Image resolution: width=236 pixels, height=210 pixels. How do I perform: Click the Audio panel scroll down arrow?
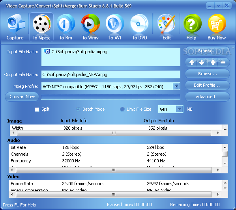pyautogui.click(x=225, y=164)
